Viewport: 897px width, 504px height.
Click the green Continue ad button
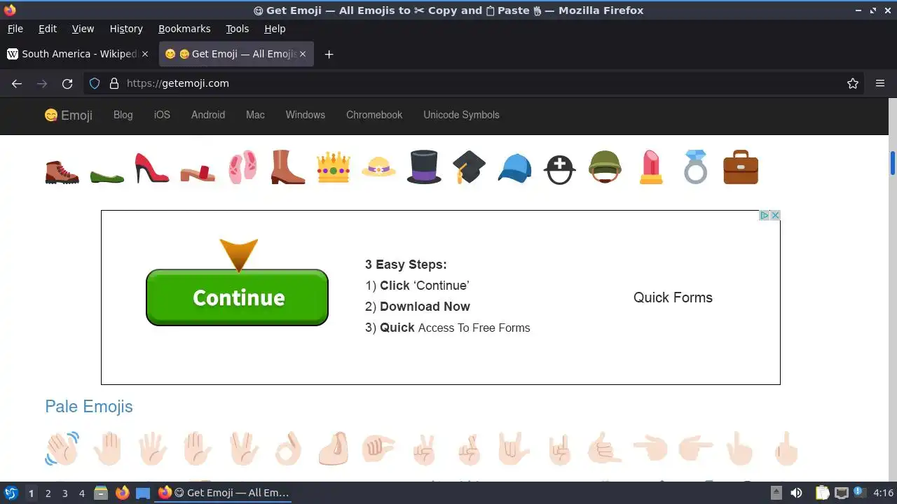click(238, 297)
